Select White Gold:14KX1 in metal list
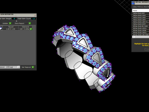 click(141, 33)
